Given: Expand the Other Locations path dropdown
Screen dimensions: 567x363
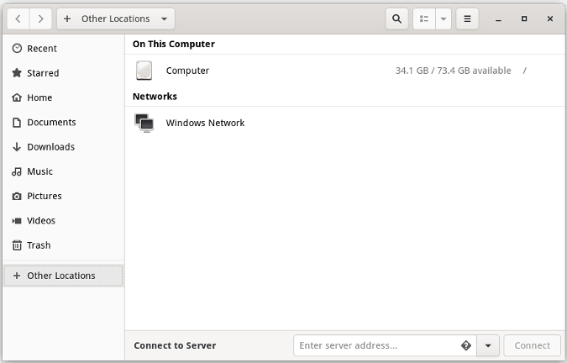Looking at the screenshot, I should [x=164, y=18].
